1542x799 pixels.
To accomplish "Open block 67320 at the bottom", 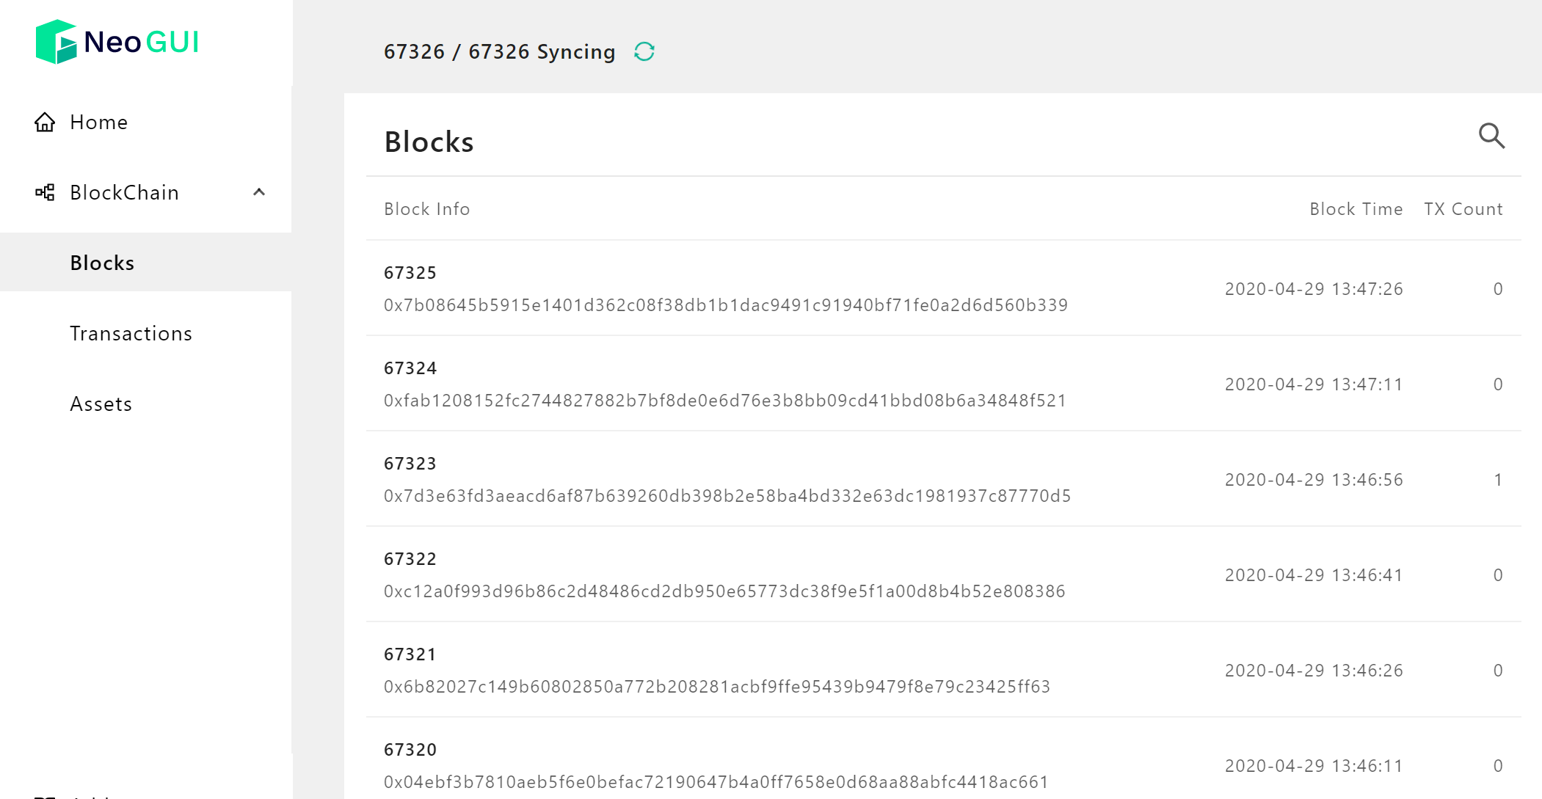I will pyautogui.click(x=943, y=760).
